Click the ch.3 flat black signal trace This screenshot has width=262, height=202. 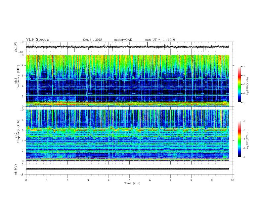[x=127, y=169]
